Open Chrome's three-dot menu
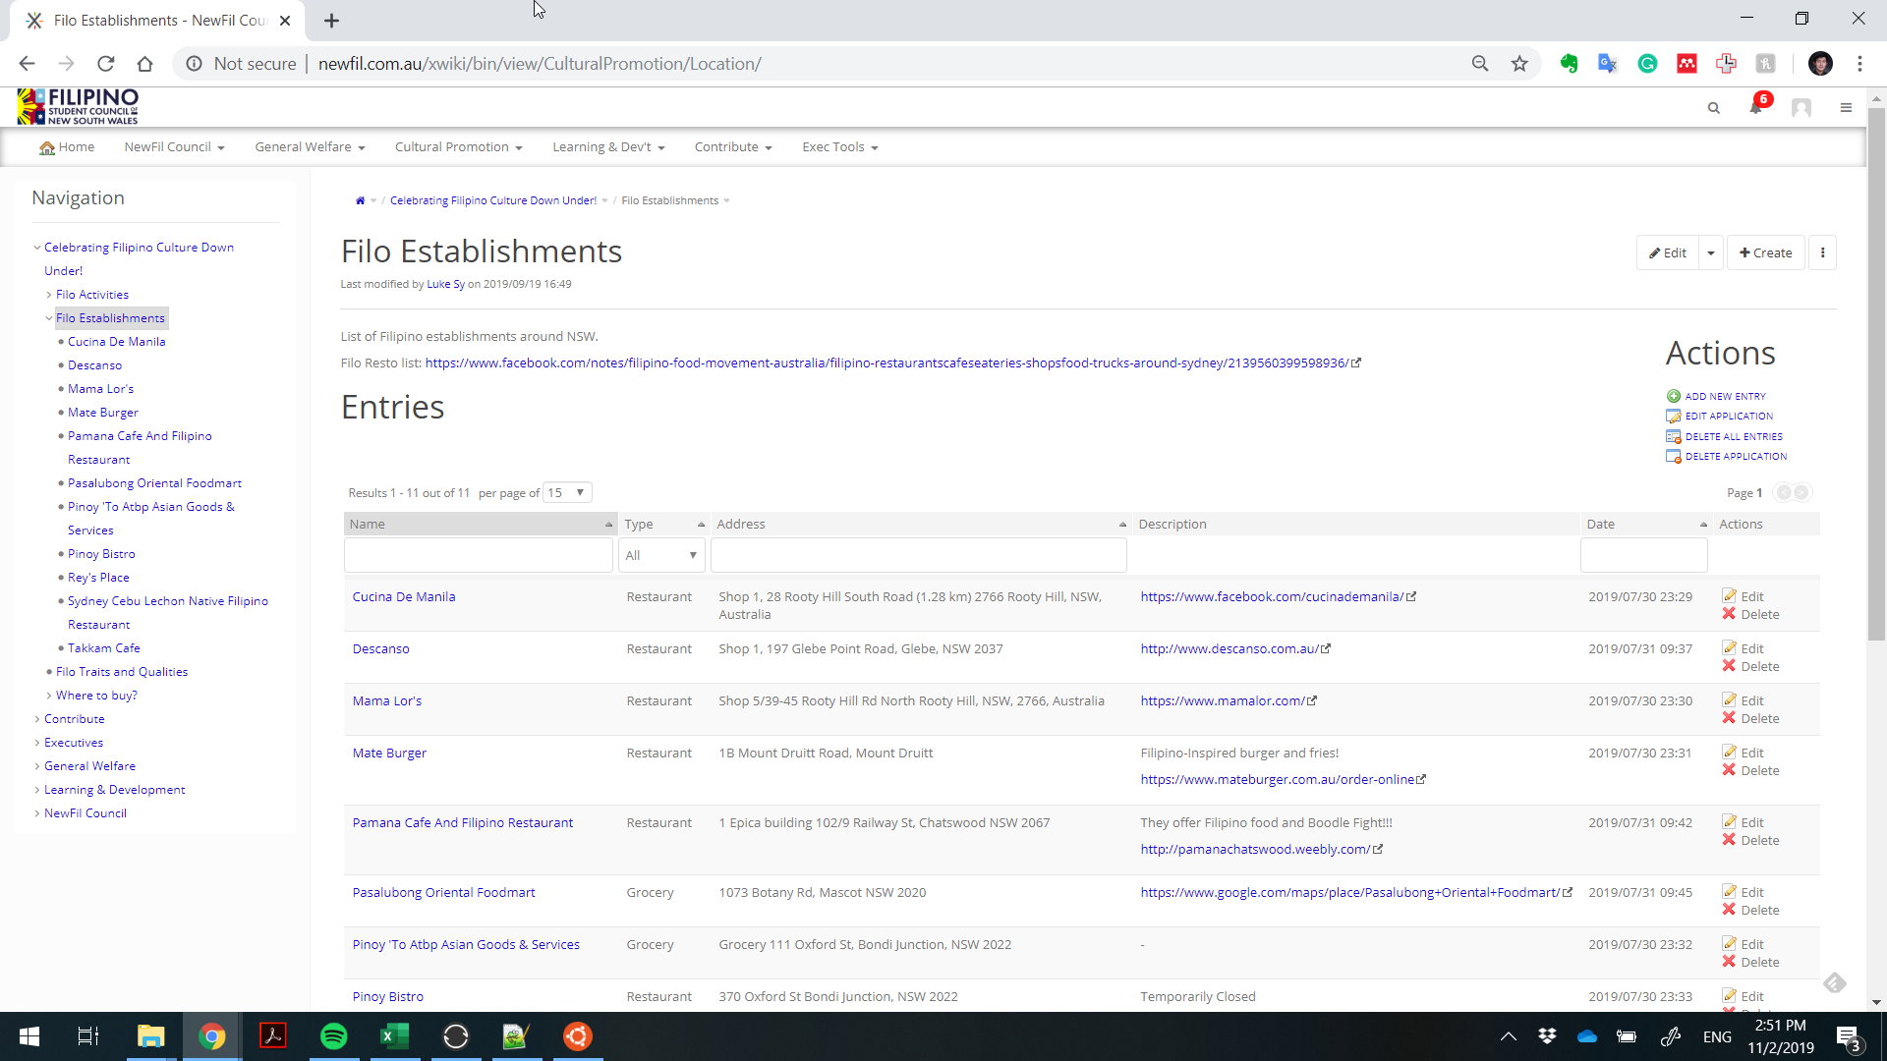Image resolution: width=1887 pixels, height=1061 pixels. [x=1859, y=64]
